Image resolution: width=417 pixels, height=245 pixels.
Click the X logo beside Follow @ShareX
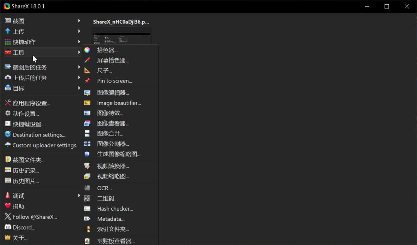8,216
